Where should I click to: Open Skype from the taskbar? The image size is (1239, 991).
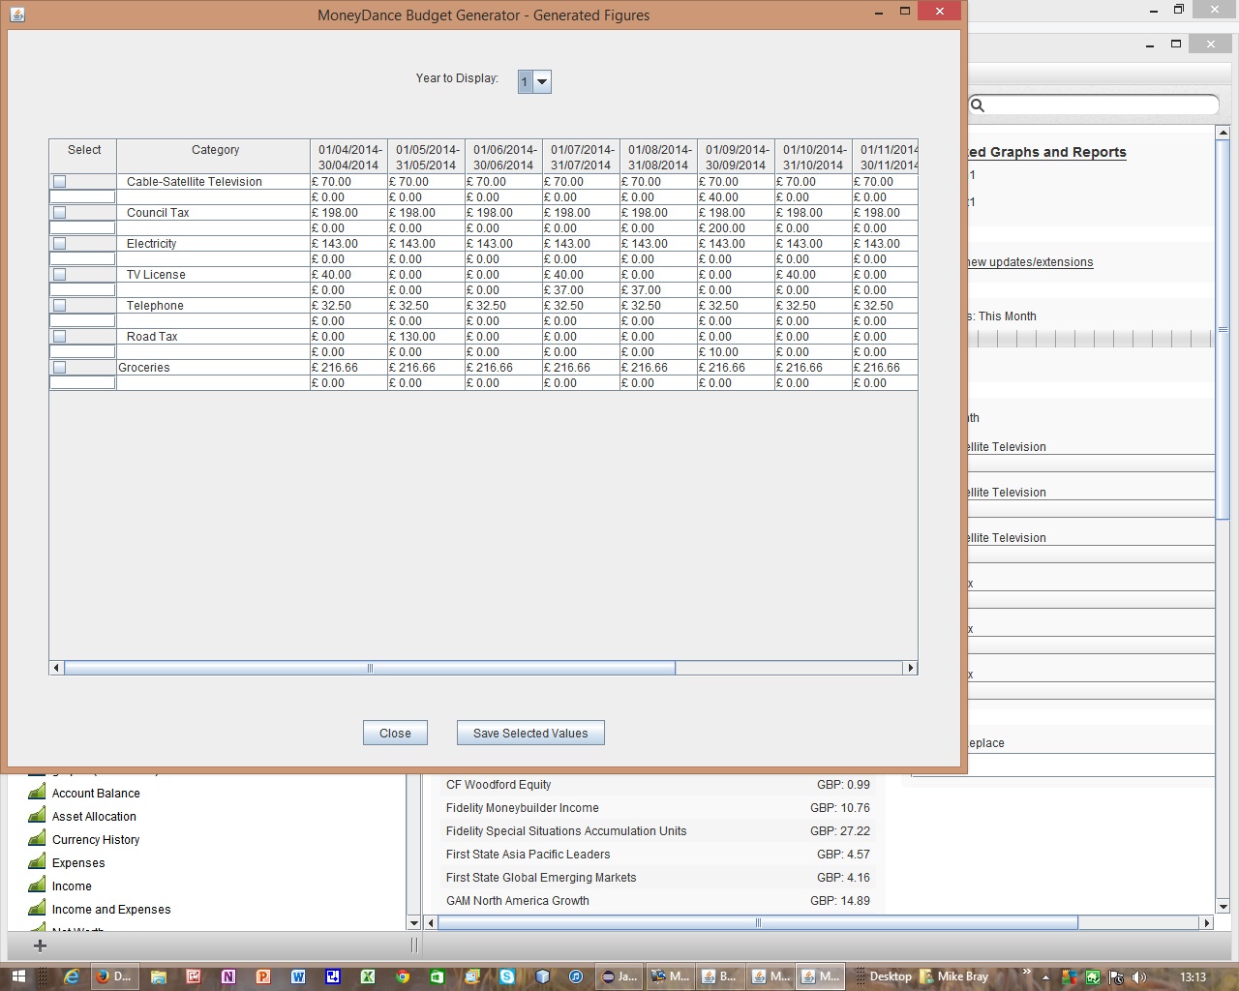(507, 976)
